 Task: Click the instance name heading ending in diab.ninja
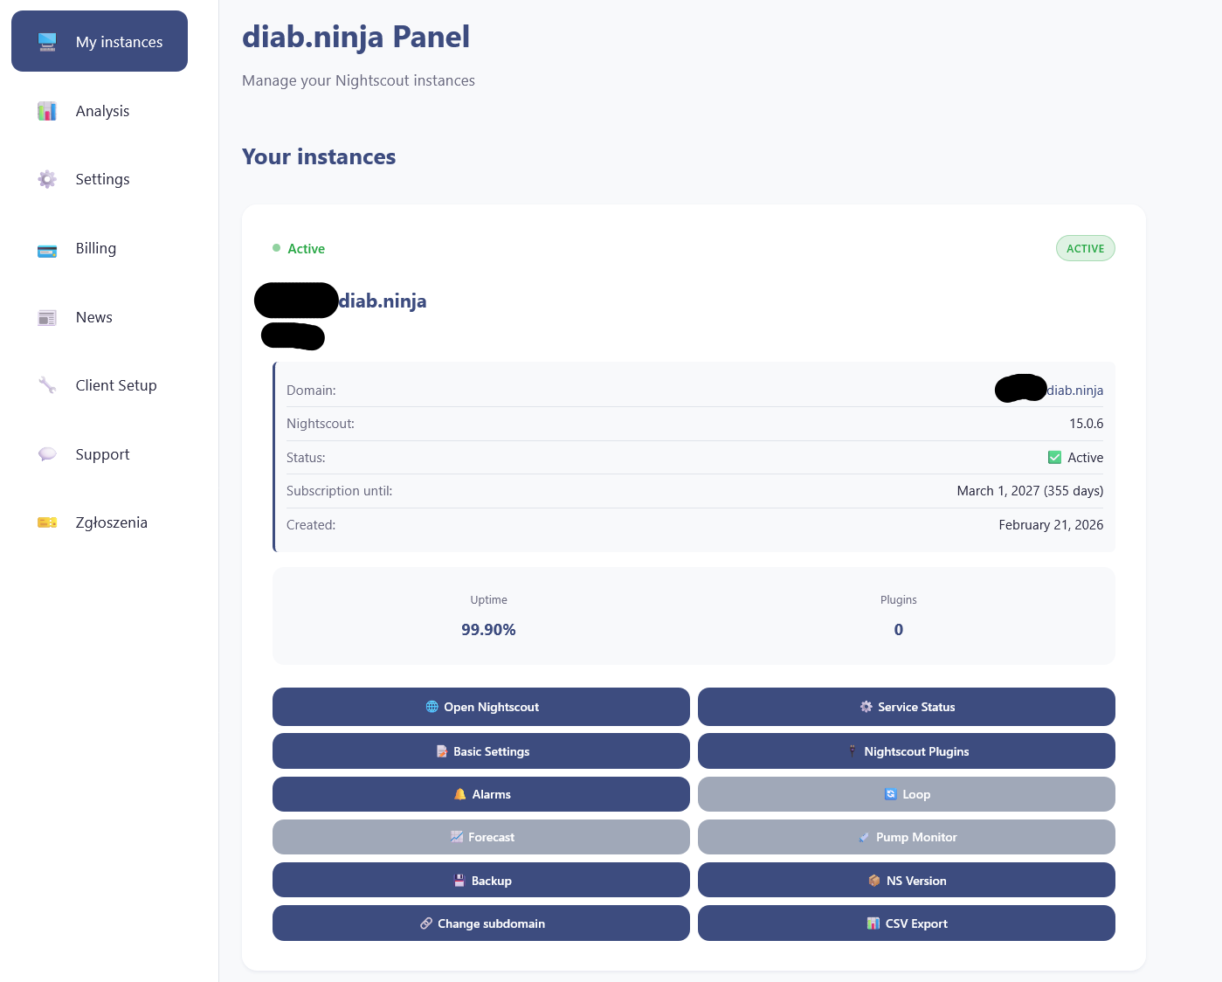click(x=383, y=301)
